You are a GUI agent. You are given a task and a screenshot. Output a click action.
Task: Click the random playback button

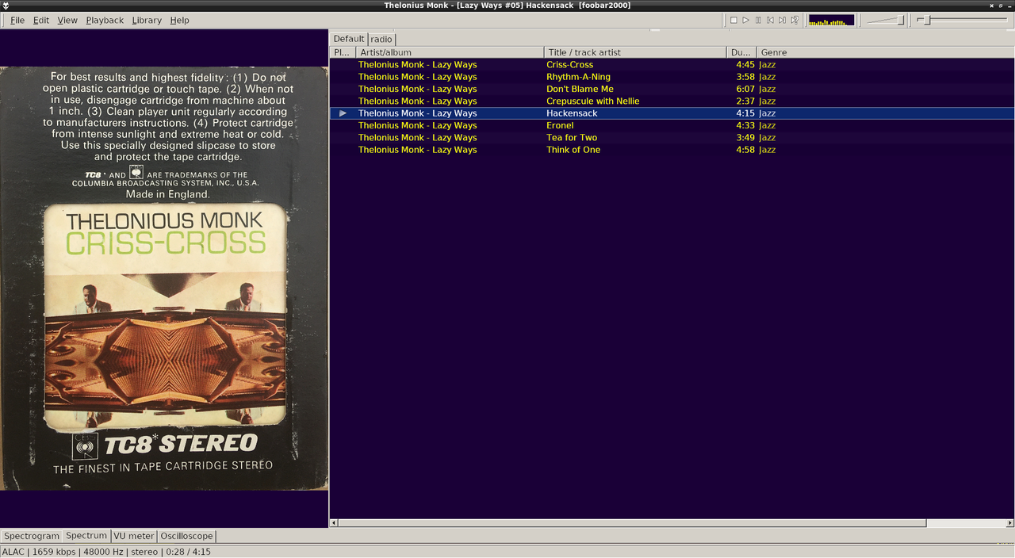pos(794,20)
